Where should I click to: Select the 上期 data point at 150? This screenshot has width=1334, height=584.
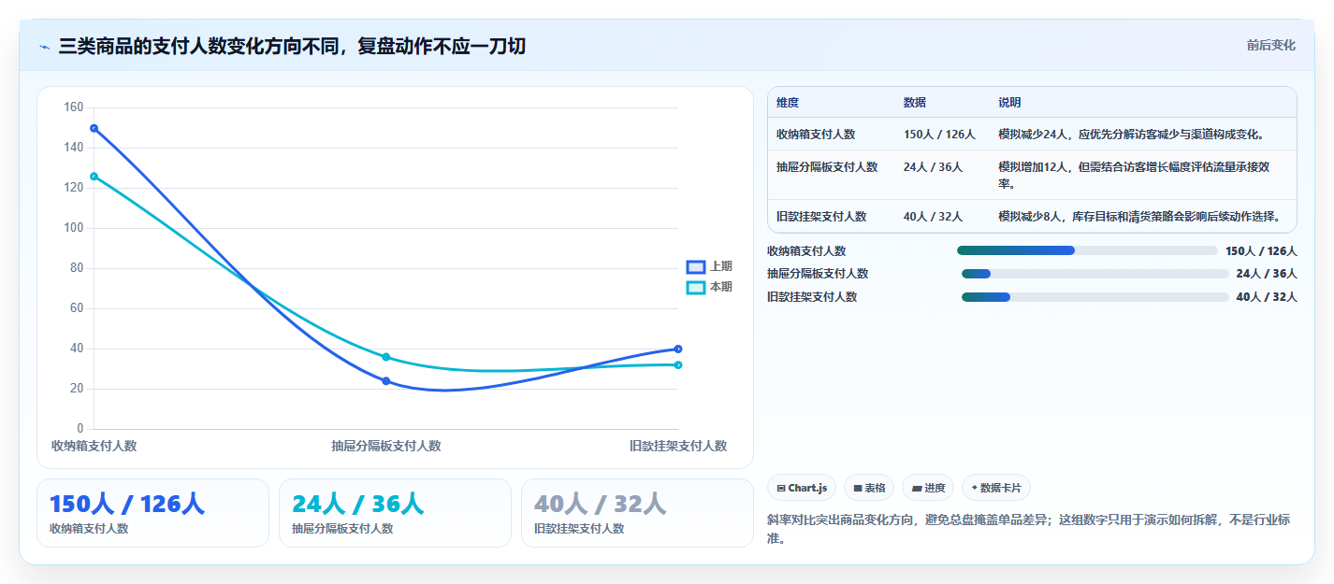click(94, 128)
